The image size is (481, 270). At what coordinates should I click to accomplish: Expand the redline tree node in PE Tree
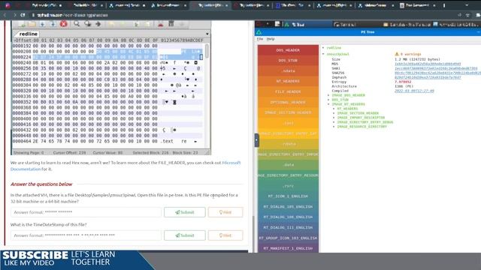(323, 48)
